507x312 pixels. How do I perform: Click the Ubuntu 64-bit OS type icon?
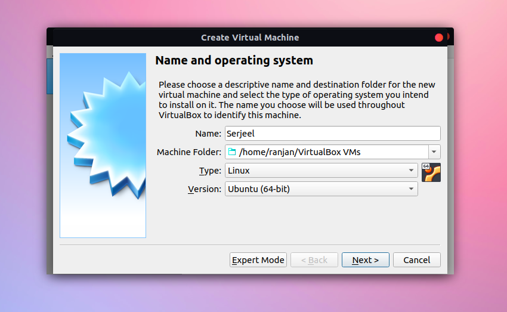(x=431, y=172)
